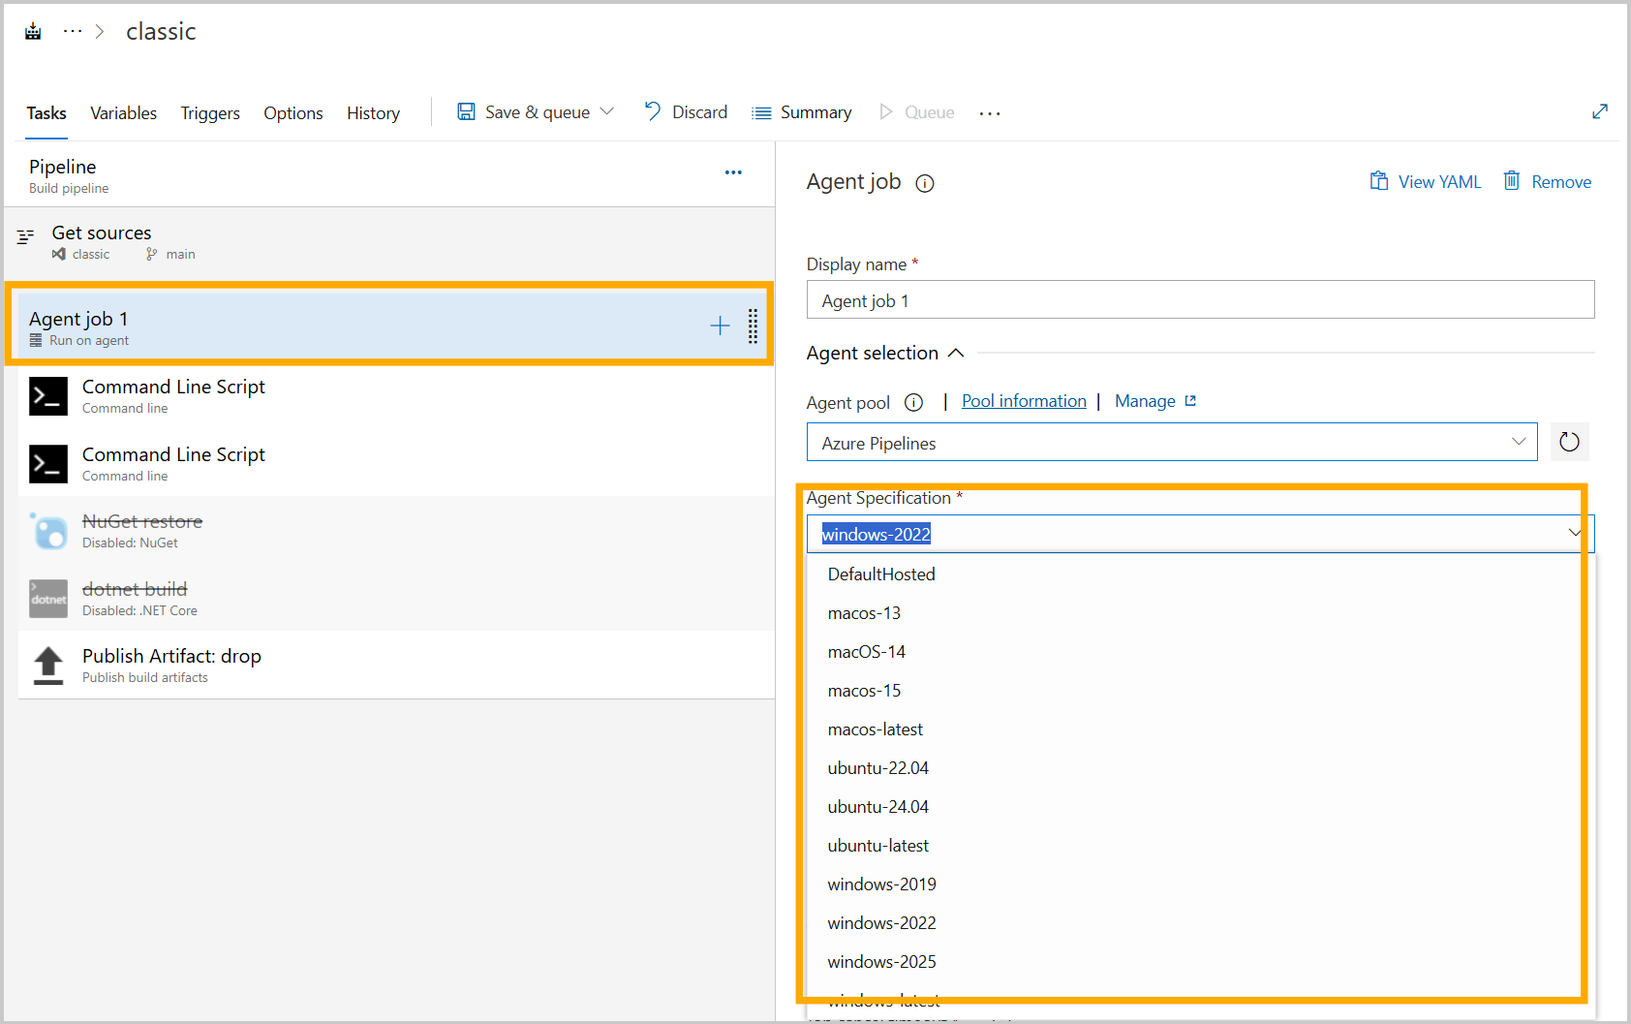This screenshot has height=1024, width=1631.
Task: Click the Agent pool info icon
Action: [x=913, y=402]
